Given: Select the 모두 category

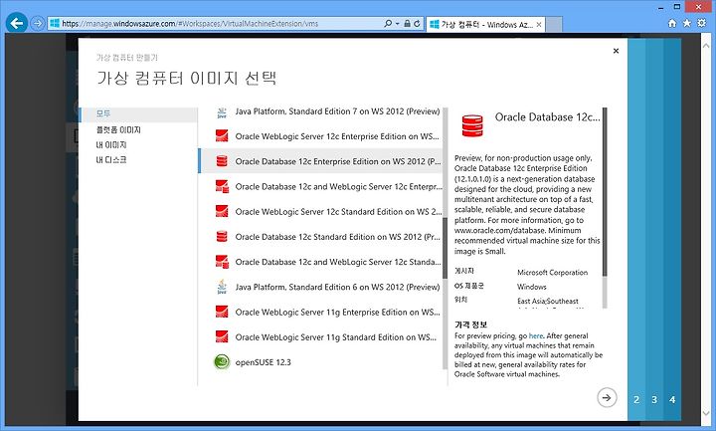Looking at the screenshot, I should [138, 113].
